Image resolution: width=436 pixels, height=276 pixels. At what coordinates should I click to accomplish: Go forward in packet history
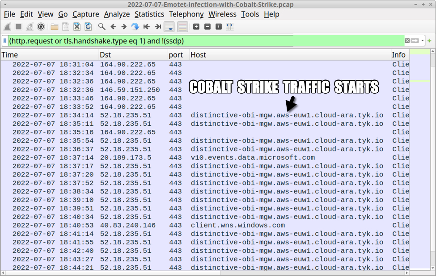124,27
